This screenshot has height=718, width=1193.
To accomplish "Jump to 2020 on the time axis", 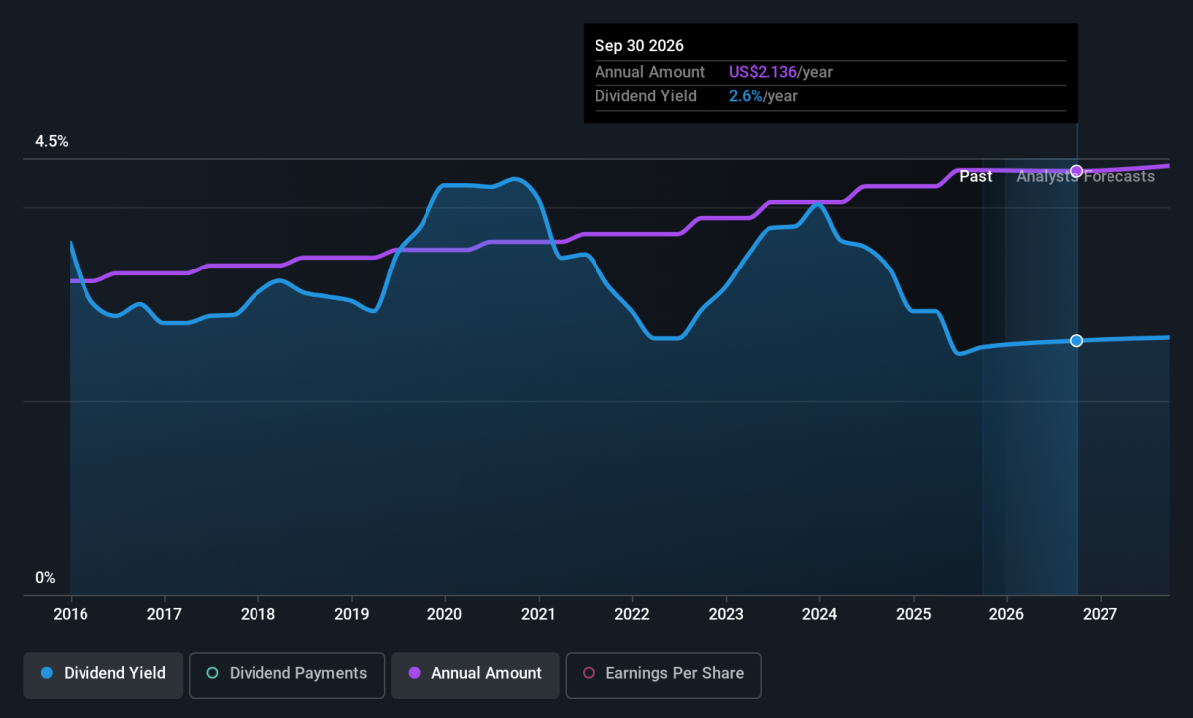I will 444,614.
